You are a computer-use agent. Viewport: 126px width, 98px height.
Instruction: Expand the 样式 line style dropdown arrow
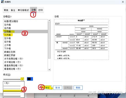(x=22, y=79)
